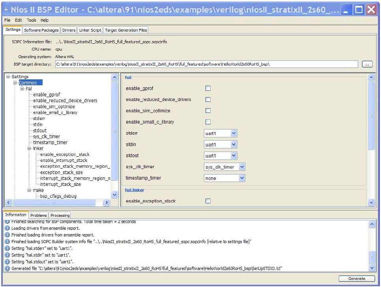Screen dimensions: 381x287
Task: Select enable_sim_optimize in the tree
Action: (x=54, y=107)
